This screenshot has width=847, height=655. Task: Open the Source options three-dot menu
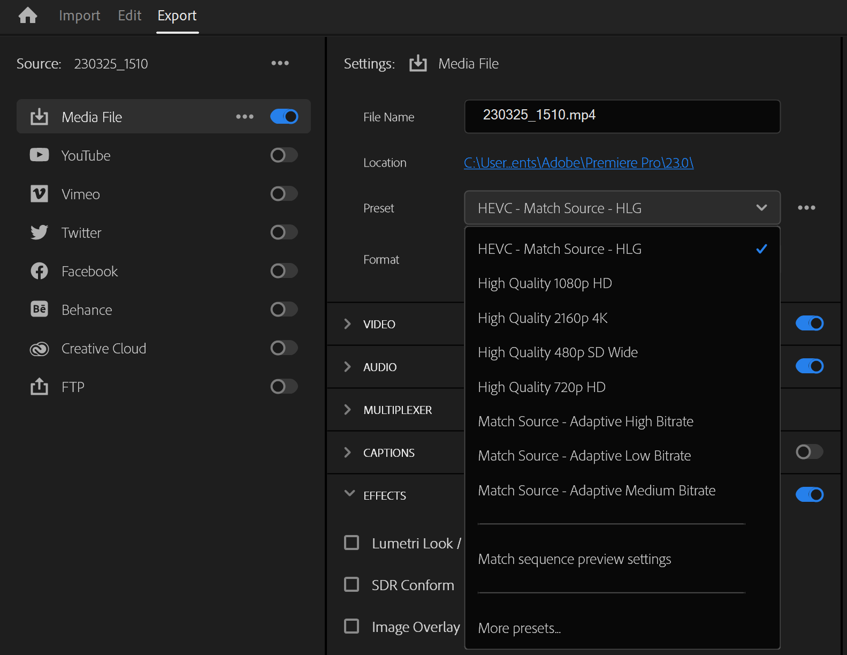click(280, 63)
